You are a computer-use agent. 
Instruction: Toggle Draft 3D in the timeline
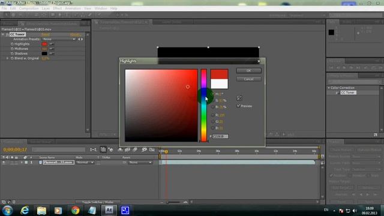111,149
